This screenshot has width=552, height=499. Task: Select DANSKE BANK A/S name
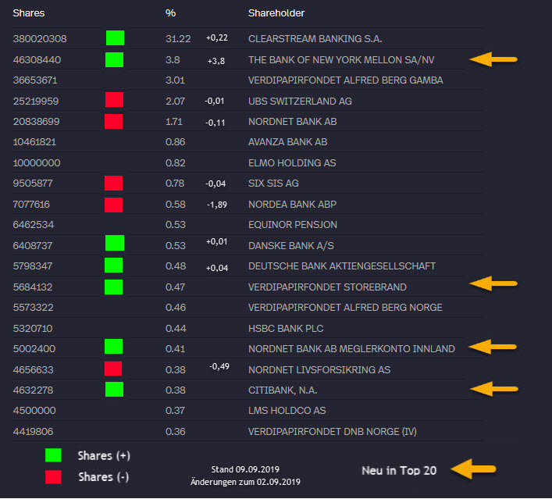tap(291, 246)
